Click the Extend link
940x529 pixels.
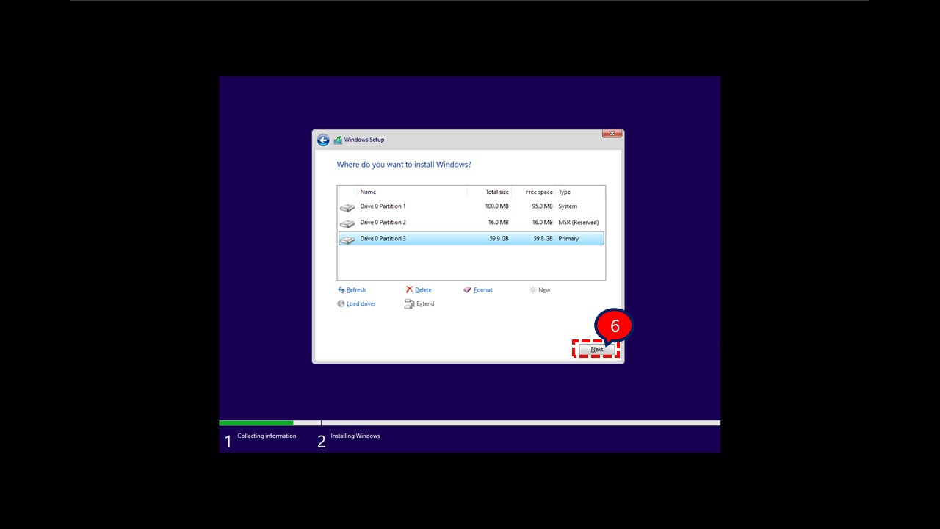(x=425, y=303)
